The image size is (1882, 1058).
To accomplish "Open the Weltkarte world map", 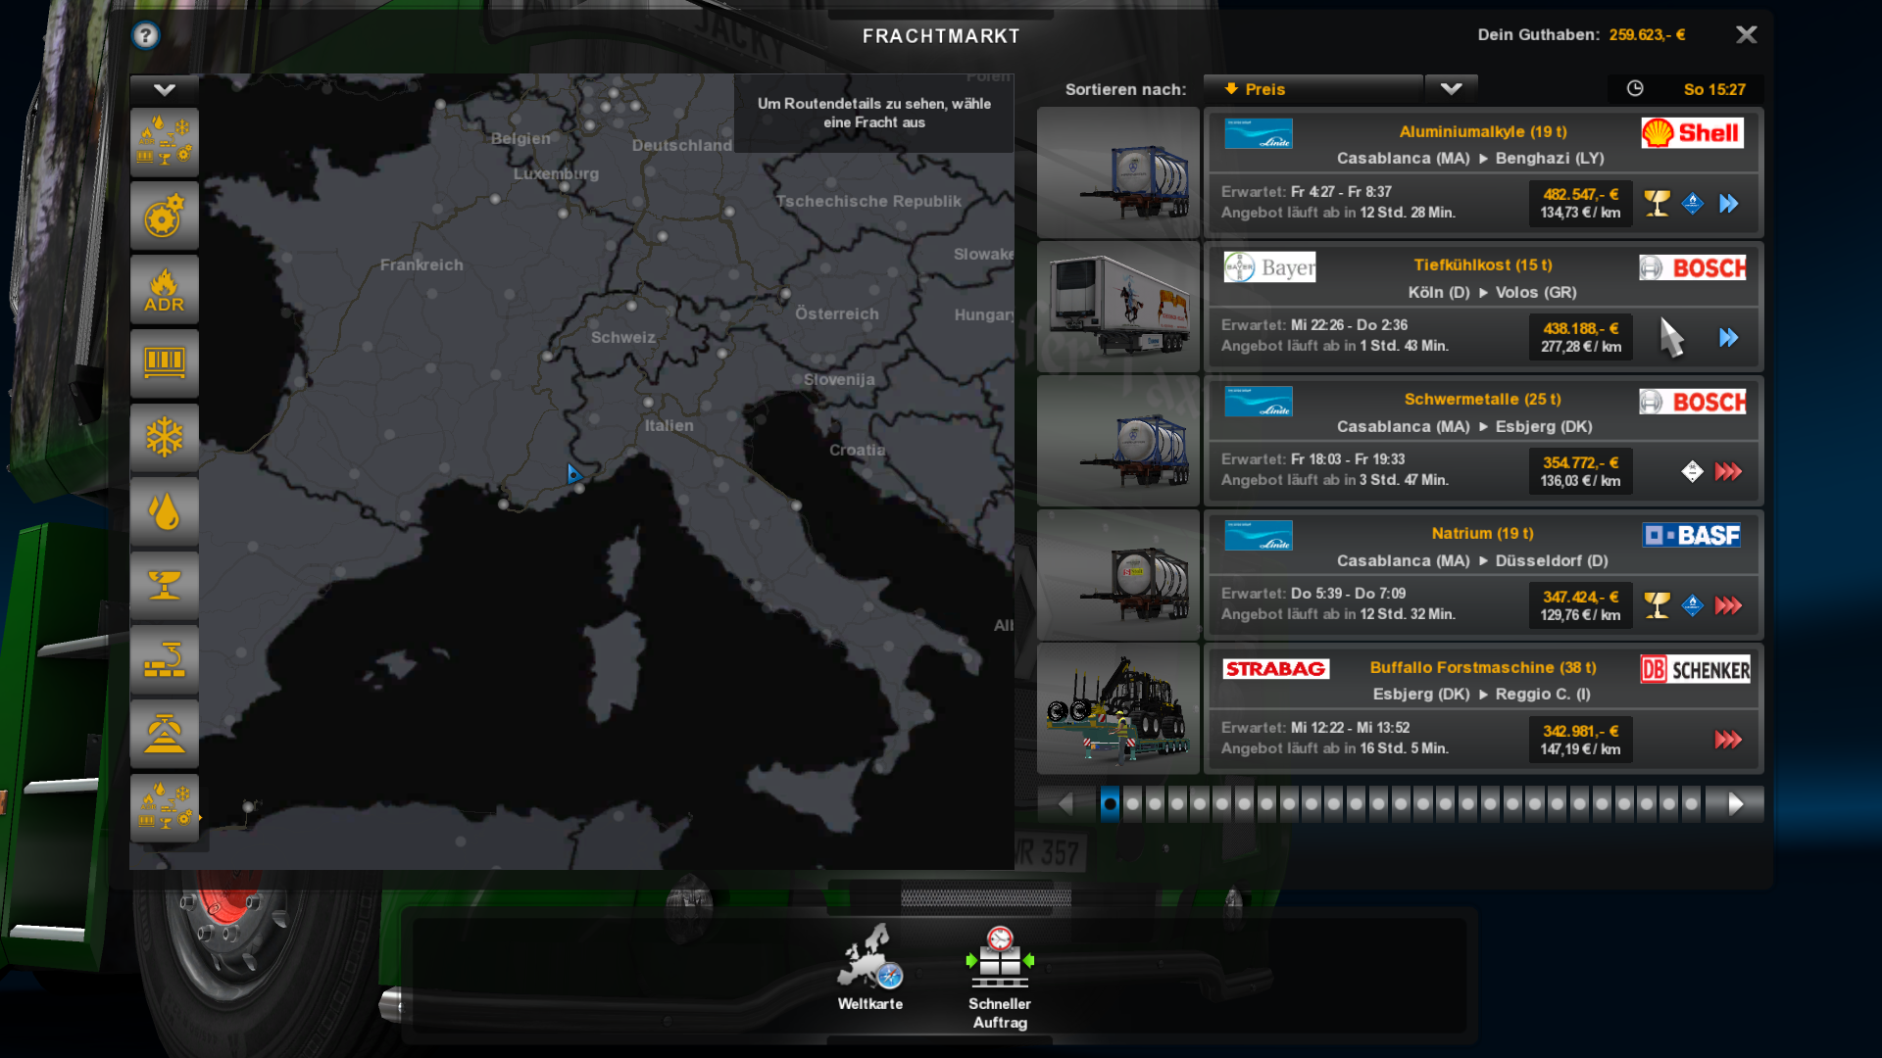I will point(870,968).
